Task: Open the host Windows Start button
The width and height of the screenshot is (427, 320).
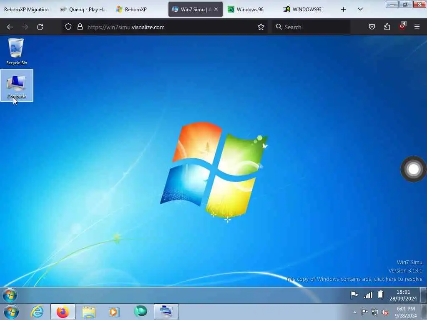Action: pyautogui.click(x=11, y=312)
